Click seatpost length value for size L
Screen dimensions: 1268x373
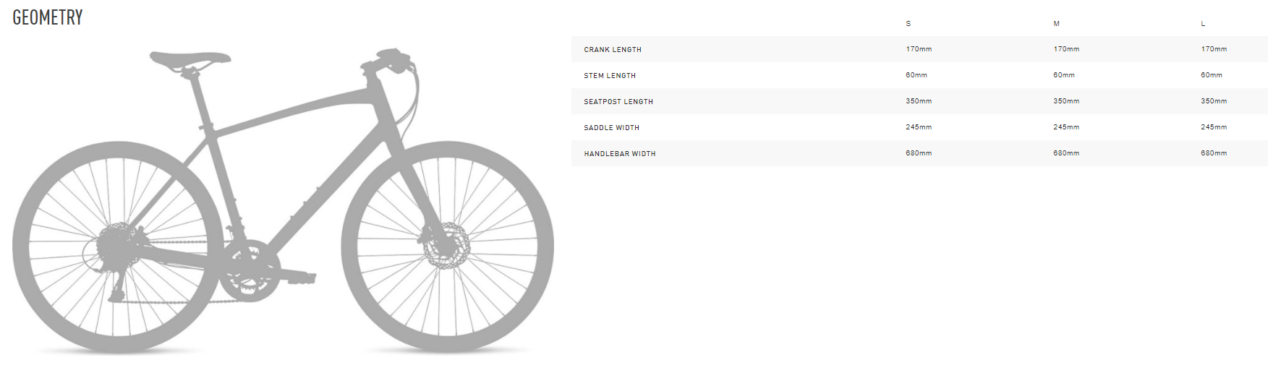tap(1214, 101)
